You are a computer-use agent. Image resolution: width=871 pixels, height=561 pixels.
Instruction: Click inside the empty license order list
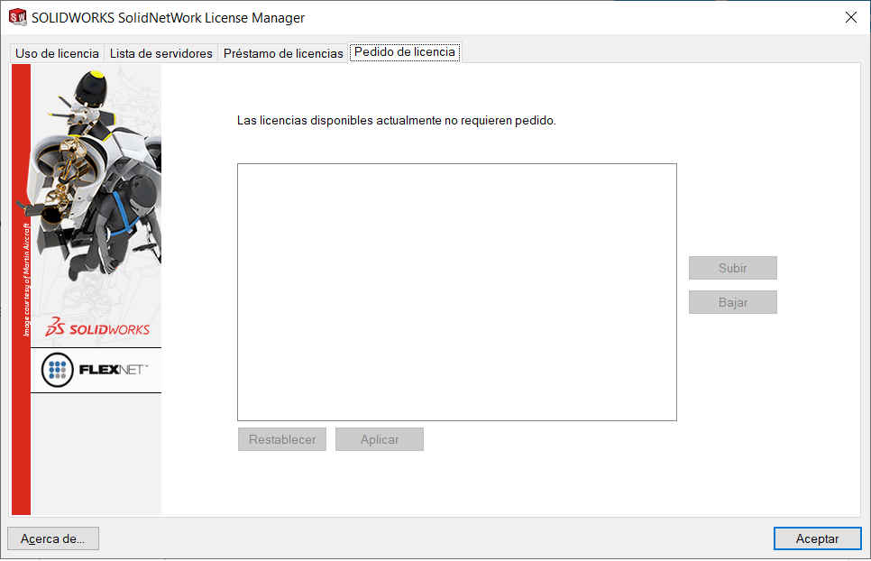click(x=456, y=292)
